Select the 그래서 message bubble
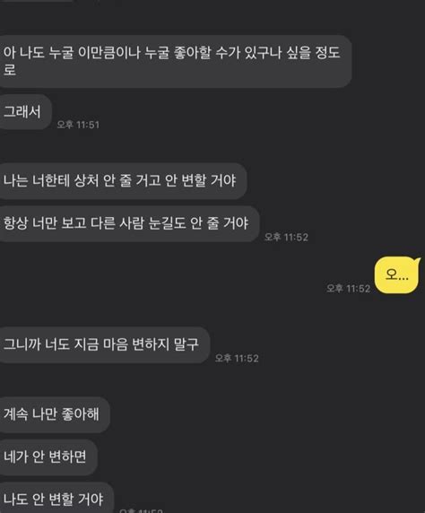The height and width of the screenshot is (513, 425). pyautogui.click(x=25, y=111)
